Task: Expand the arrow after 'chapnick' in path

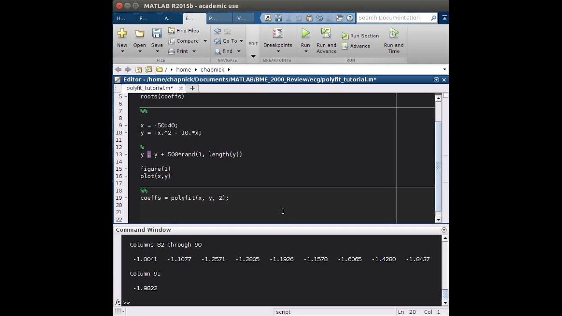Action: 229,70
